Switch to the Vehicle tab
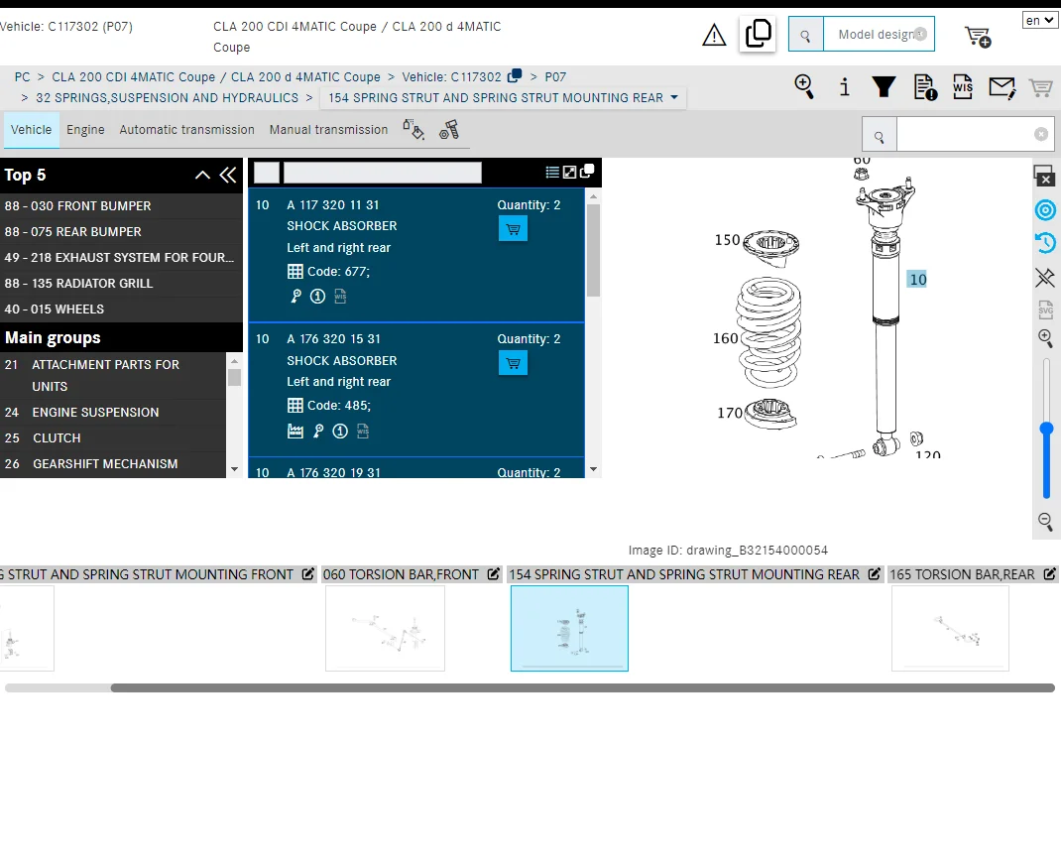1061x867 pixels. [x=31, y=129]
